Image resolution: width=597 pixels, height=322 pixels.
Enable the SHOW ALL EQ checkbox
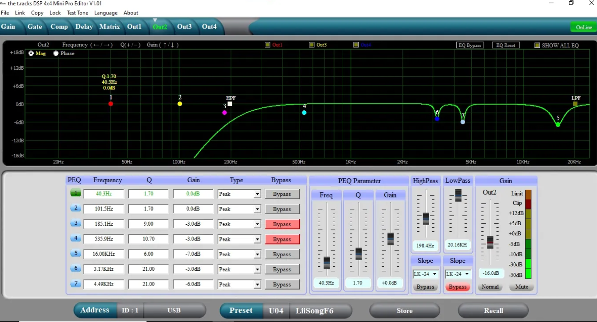(537, 45)
